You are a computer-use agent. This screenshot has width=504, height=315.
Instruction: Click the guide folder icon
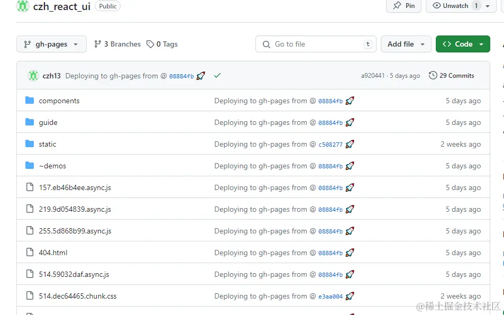click(x=30, y=122)
